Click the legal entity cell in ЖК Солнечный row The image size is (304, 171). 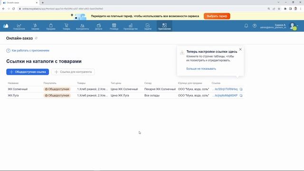(193, 89)
